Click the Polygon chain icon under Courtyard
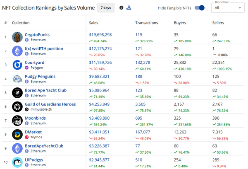The width and height of the screenshot is (248, 169). (27, 68)
